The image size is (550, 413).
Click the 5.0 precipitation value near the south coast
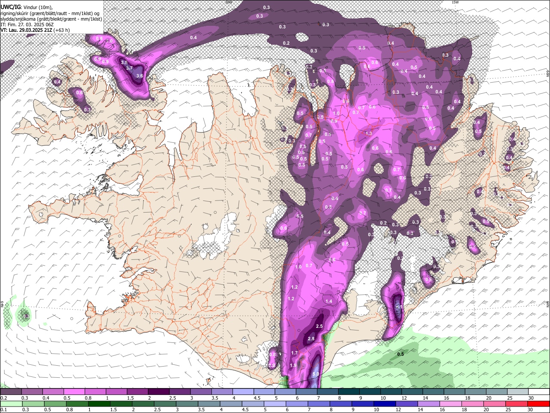pyautogui.click(x=316, y=374)
